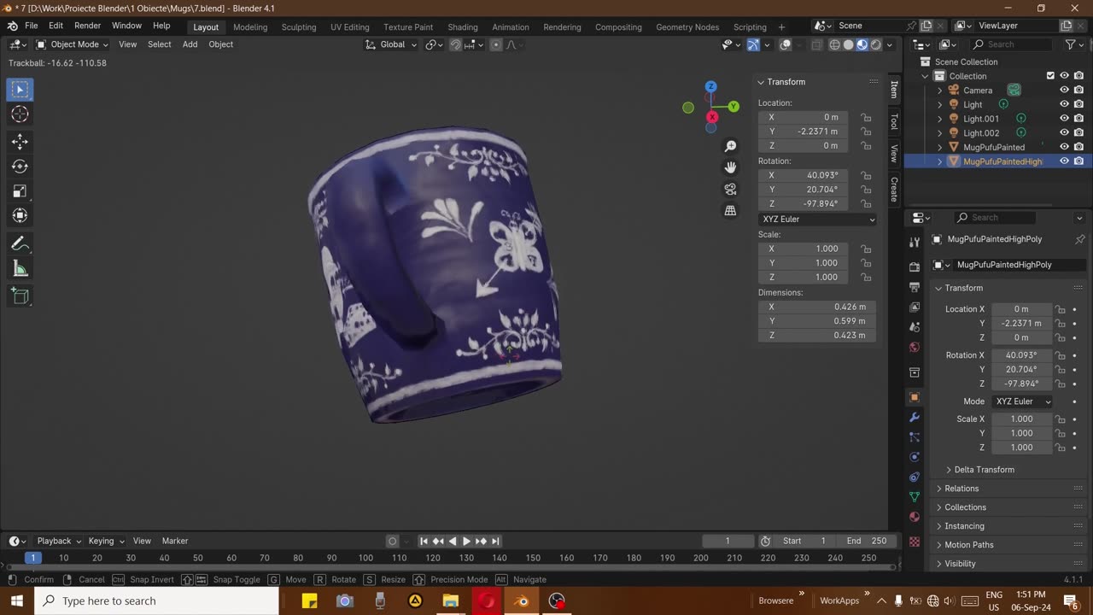Hide MugPufuPainted in viewport

[x=1065, y=147]
